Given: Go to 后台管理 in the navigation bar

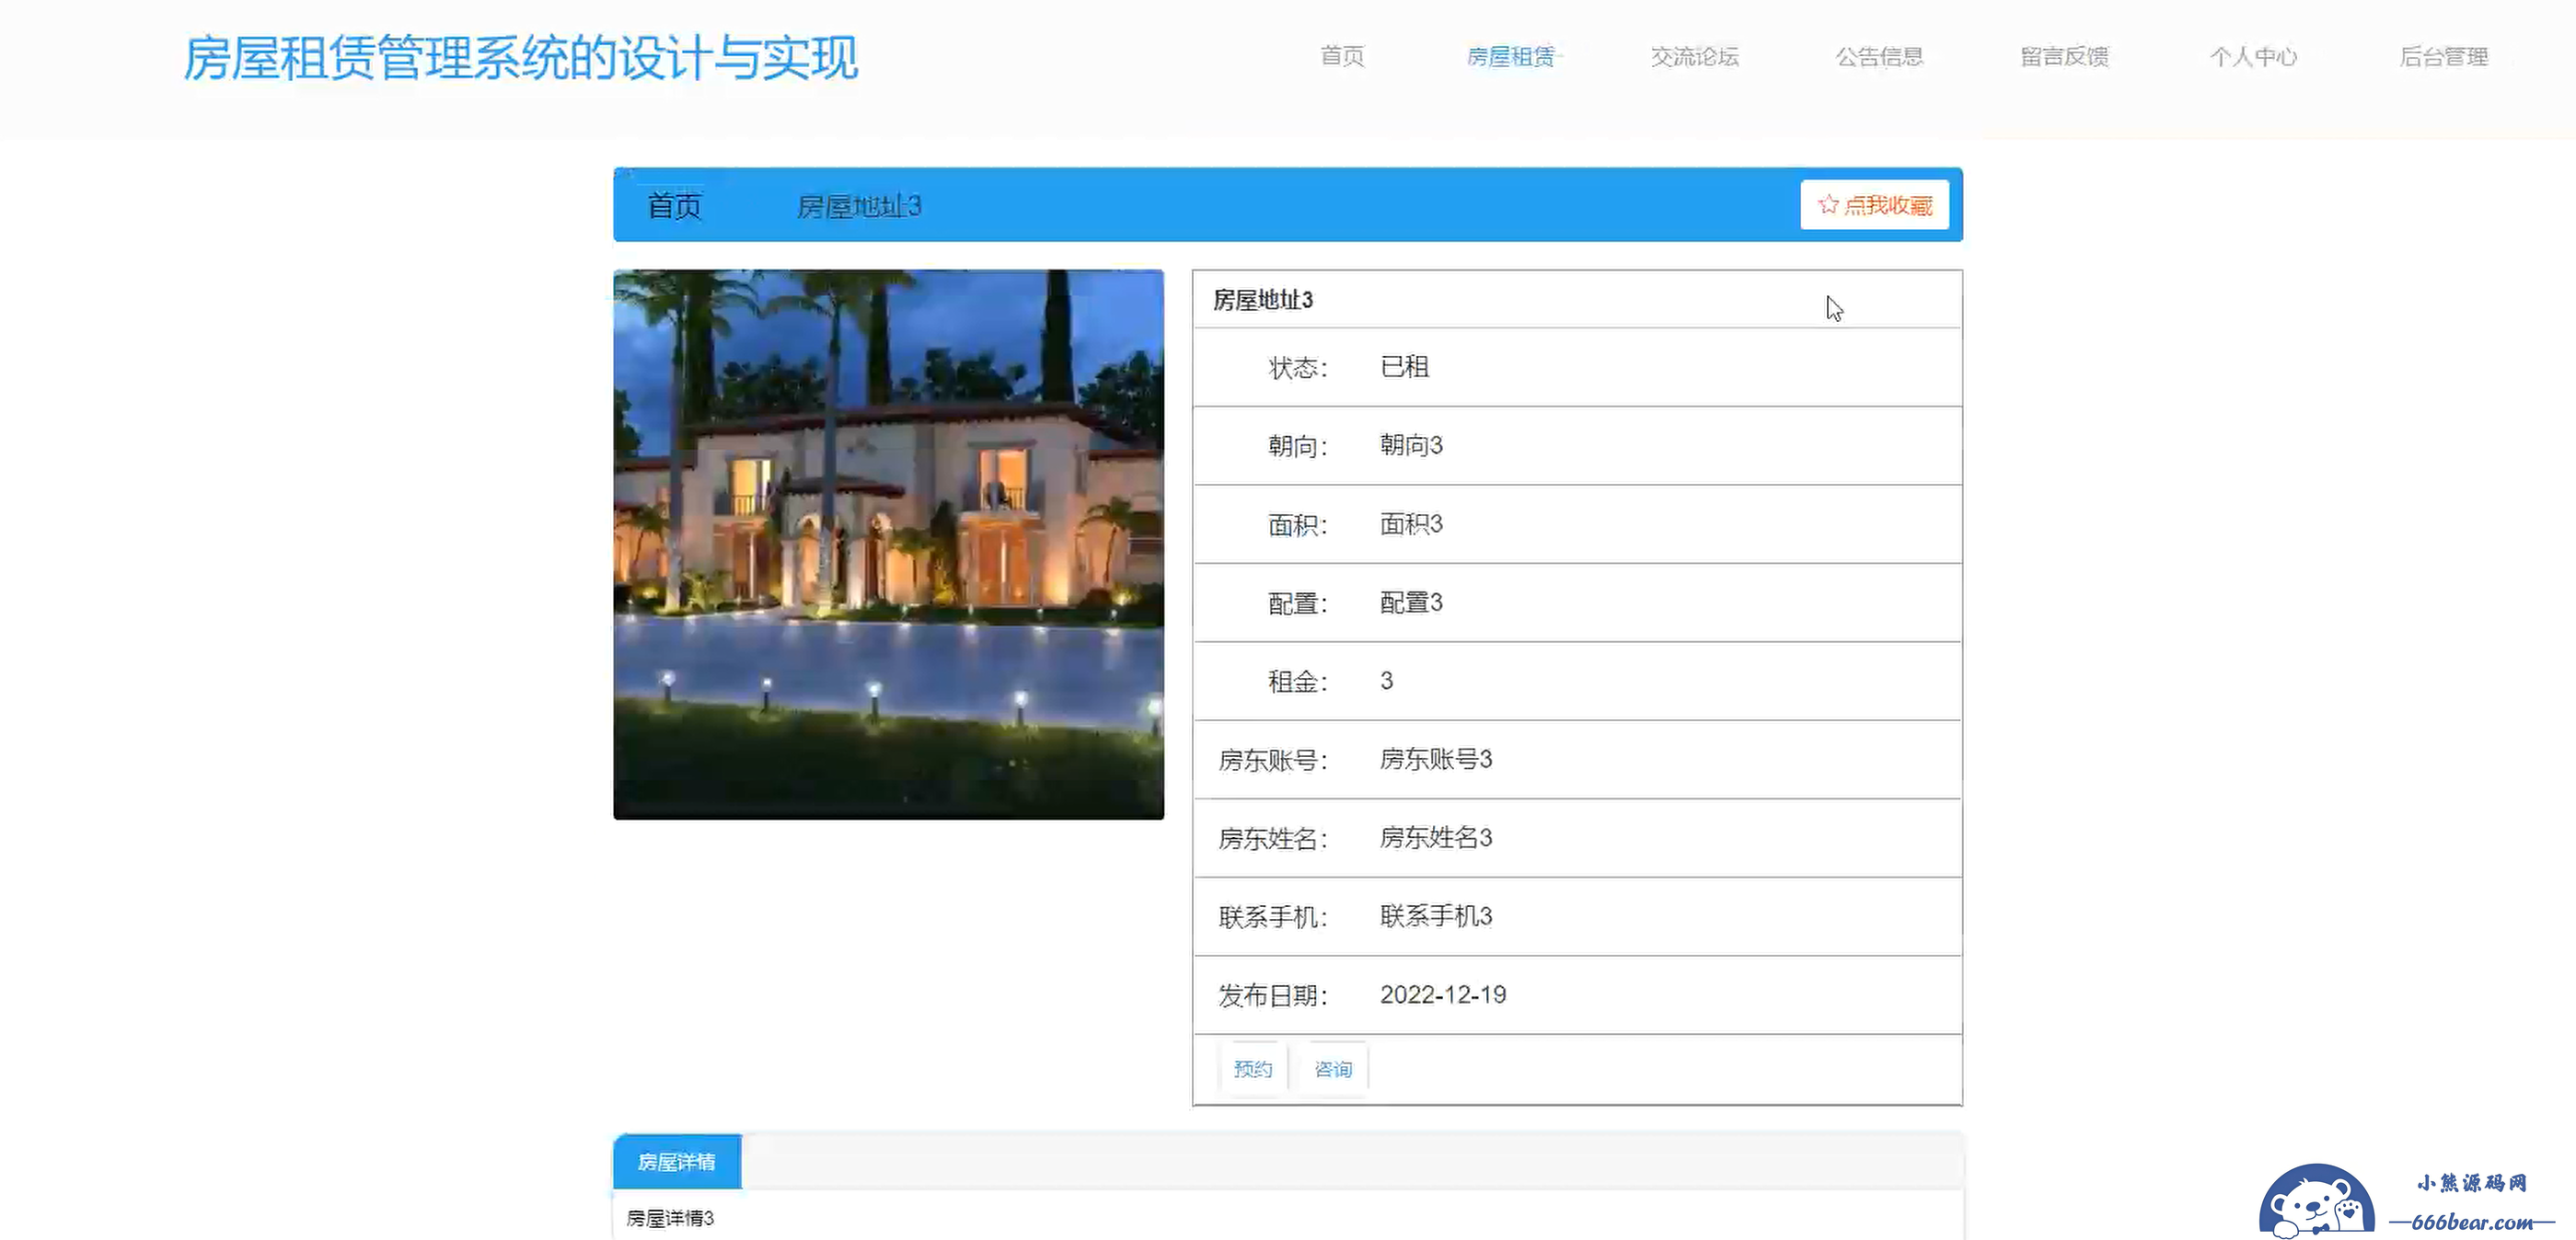Looking at the screenshot, I should [x=2444, y=56].
